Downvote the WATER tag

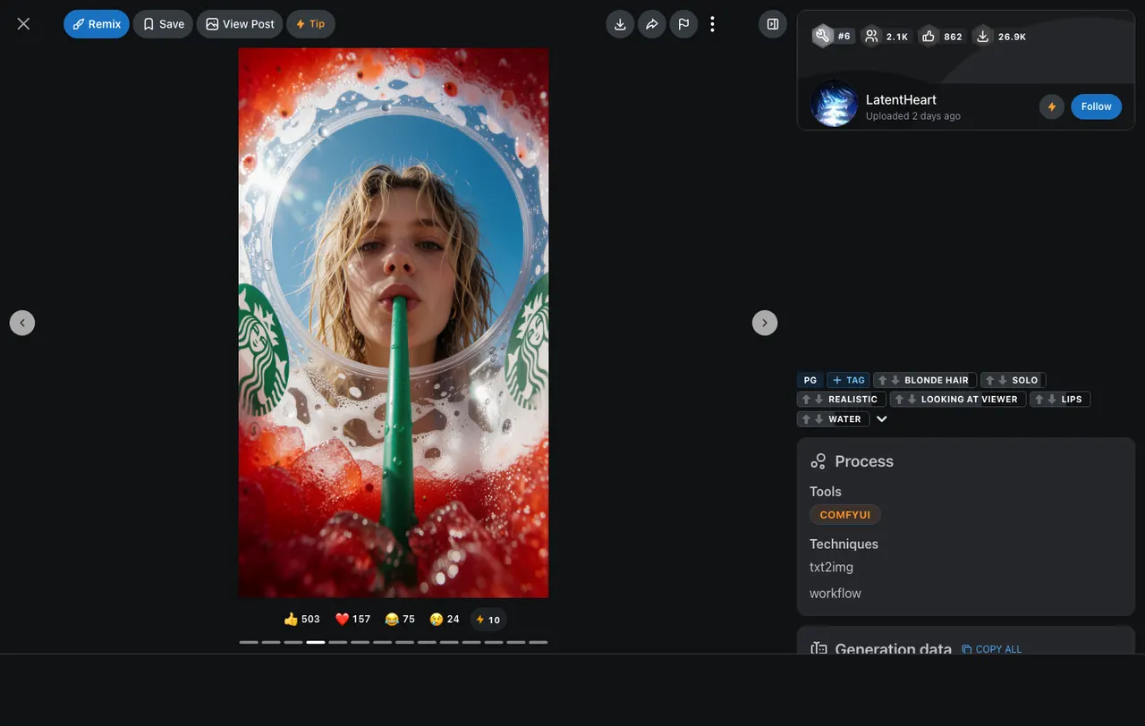[819, 419]
